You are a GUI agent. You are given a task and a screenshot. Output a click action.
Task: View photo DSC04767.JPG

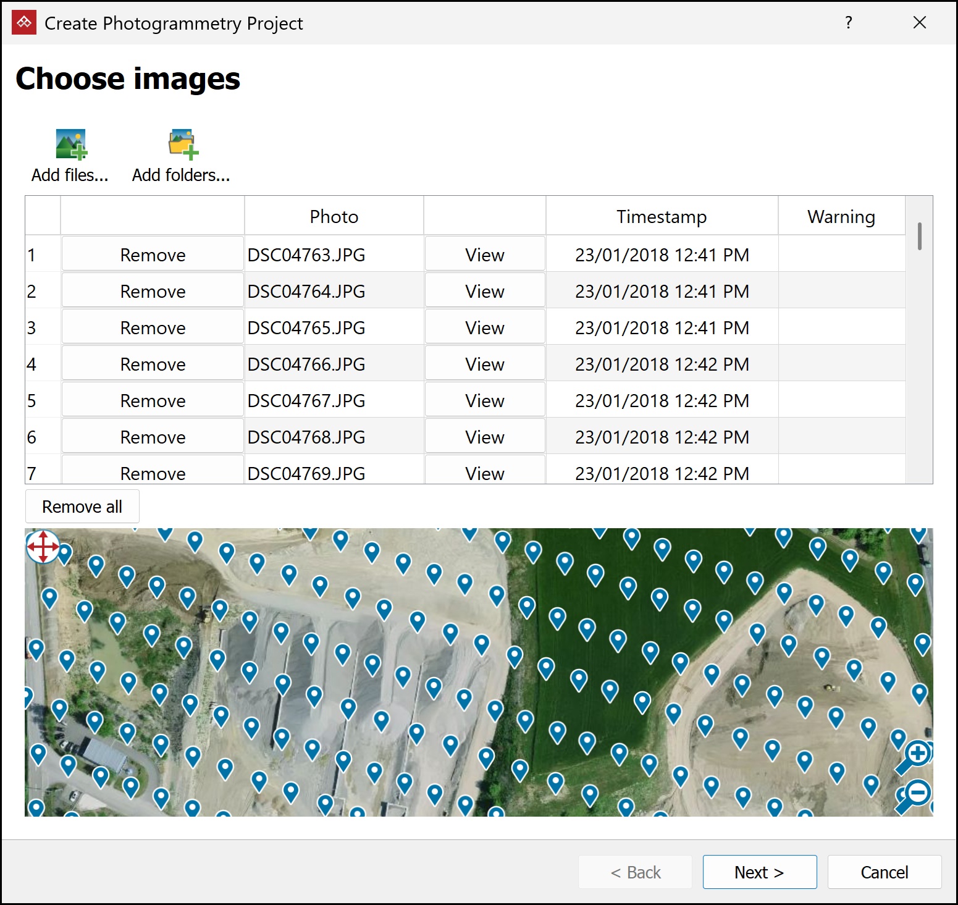pyautogui.click(x=484, y=400)
